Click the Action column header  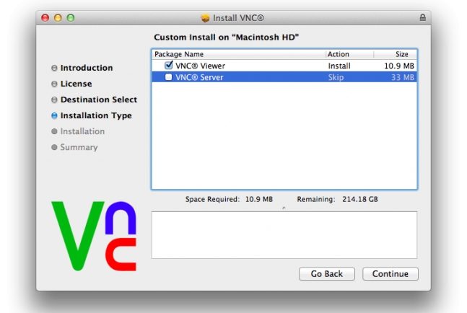point(349,54)
